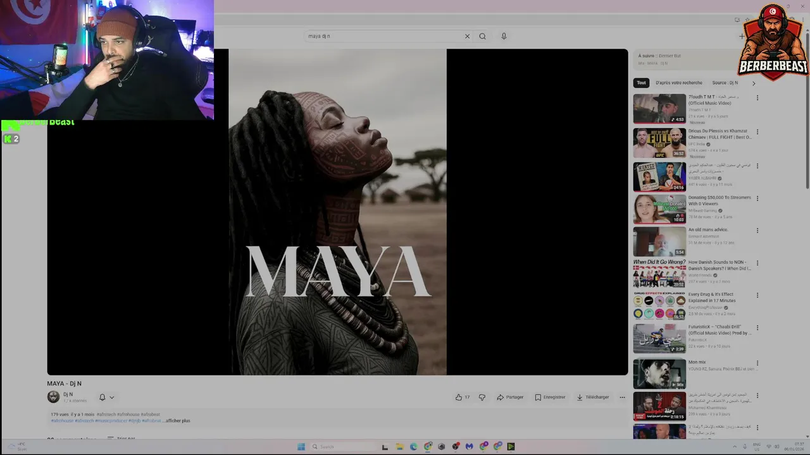Open options for How Danish Sounds video
This screenshot has height=455, width=810.
(757, 263)
